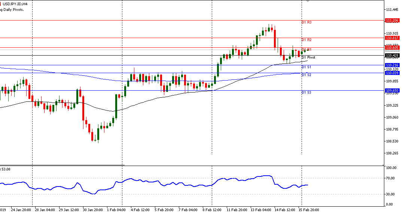The width and height of the screenshot is (403, 213).
Task: Select the D1 S3 support label
Action: 306,92
